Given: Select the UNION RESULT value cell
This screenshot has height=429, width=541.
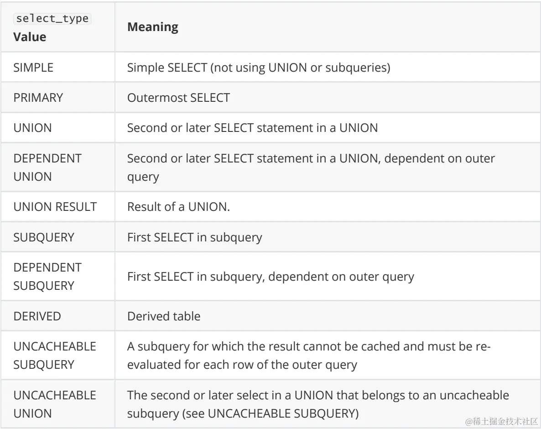Looking at the screenshot, I should (57, 207).
